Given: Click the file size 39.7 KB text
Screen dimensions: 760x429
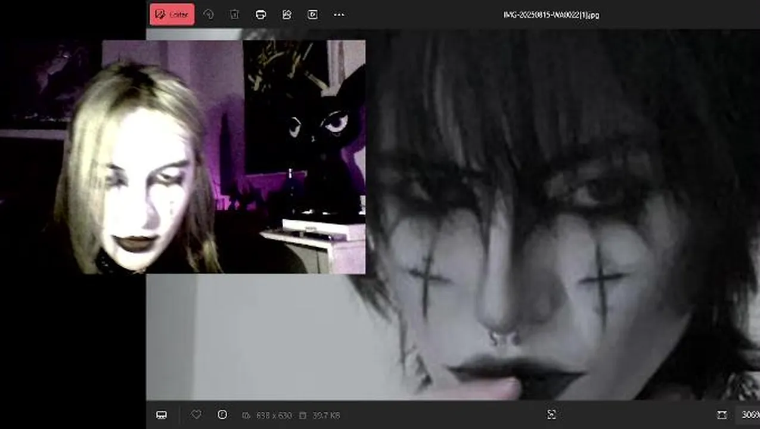Looking at the screenshot, I should pyautogui.click(x=326, y=415).
